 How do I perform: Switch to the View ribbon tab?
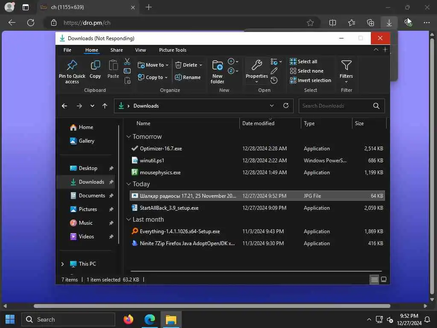pyautogui.click(x=140, y=50)
